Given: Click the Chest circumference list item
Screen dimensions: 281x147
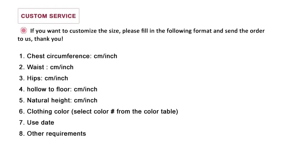Looking at the screenshot, I should click(x=68, y=56).
